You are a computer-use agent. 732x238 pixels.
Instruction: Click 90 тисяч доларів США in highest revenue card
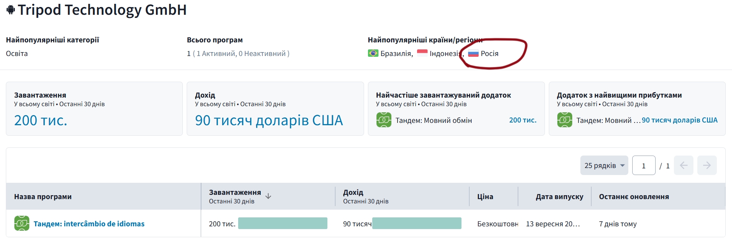(679, 120)
